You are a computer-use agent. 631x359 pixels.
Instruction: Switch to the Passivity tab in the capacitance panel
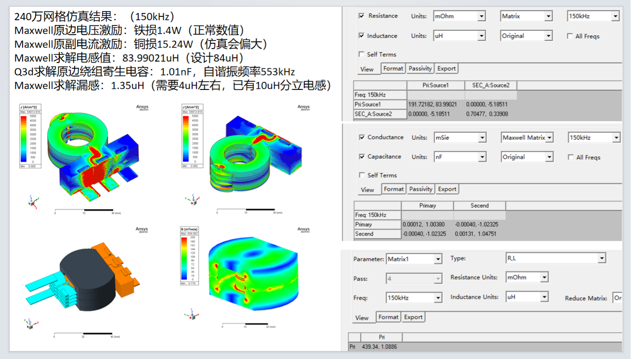421,189
